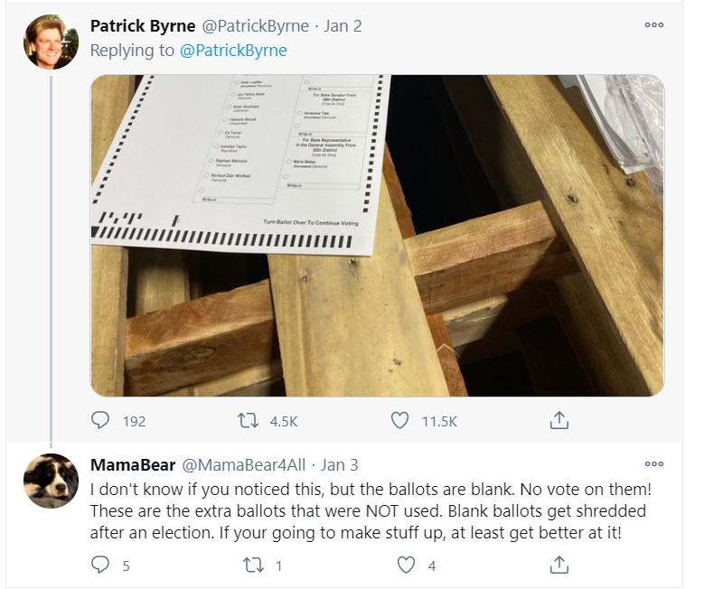Click the @MamaBear4All handle
Viewport: 704px width, 589px height.
tap(244, 465)
